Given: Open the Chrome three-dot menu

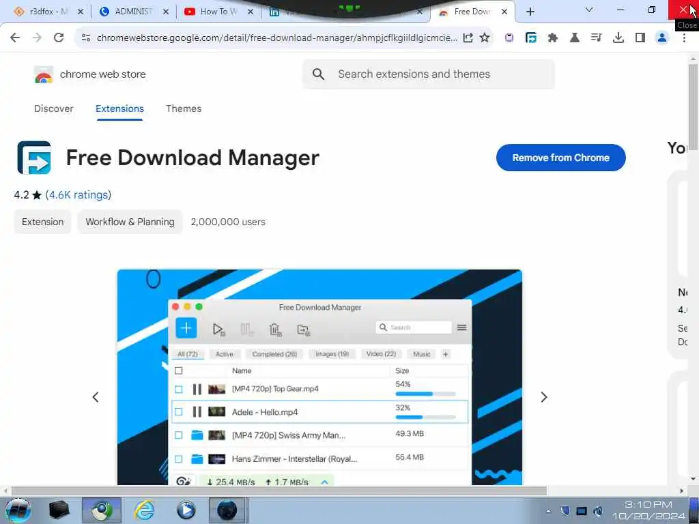Looking at the screenshot, I should (x=684, y=38).
